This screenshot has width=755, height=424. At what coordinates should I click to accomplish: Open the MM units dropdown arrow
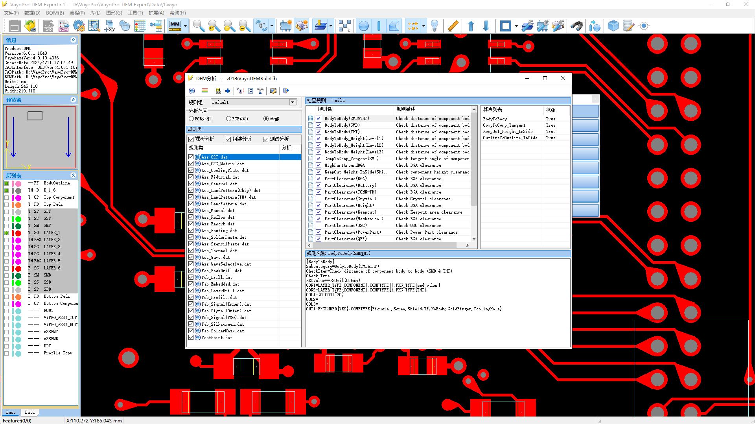tap(185, 26)
